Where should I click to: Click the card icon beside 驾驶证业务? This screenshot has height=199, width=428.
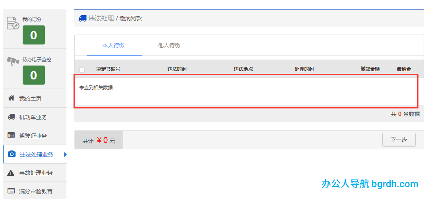pyautogui.click(x=11, y=135)
